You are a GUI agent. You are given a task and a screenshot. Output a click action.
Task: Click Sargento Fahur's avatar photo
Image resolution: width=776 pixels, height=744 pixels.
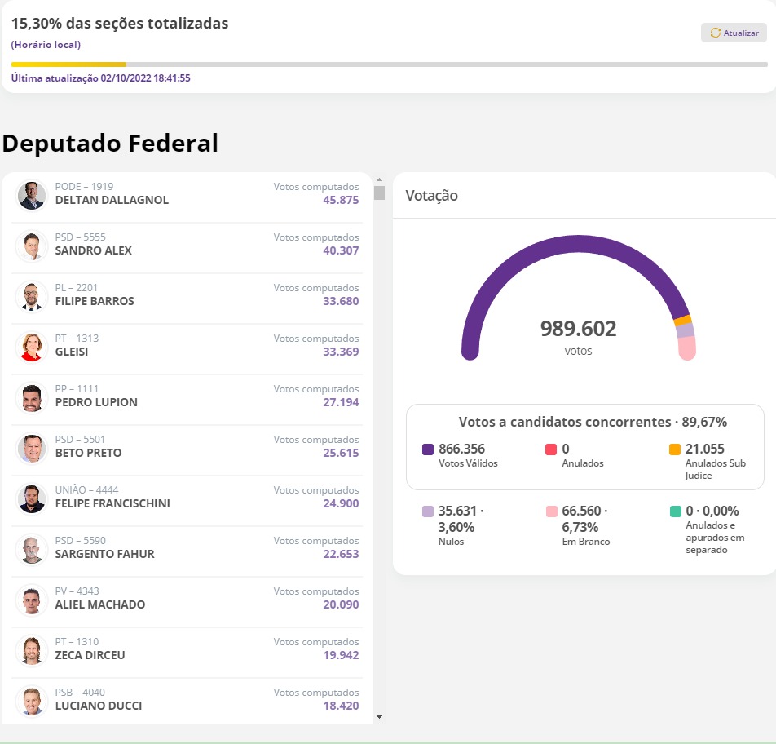pyautogui.click(x=32, y=550)
